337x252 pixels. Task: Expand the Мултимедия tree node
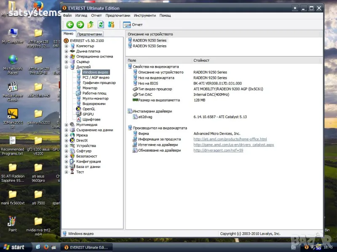(x=66, y=125)
